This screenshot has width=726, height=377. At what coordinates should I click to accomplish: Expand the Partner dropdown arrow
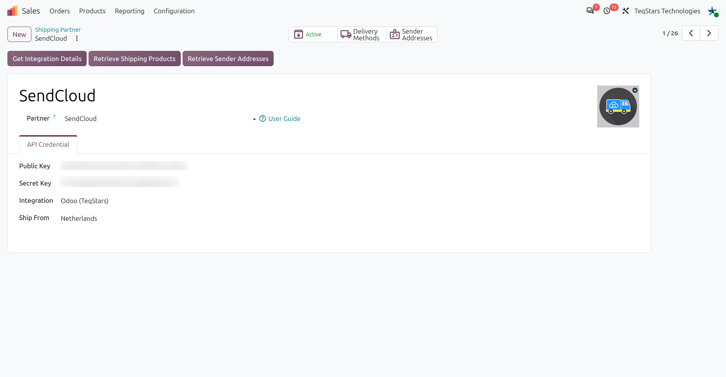click(x=254, y=119)
